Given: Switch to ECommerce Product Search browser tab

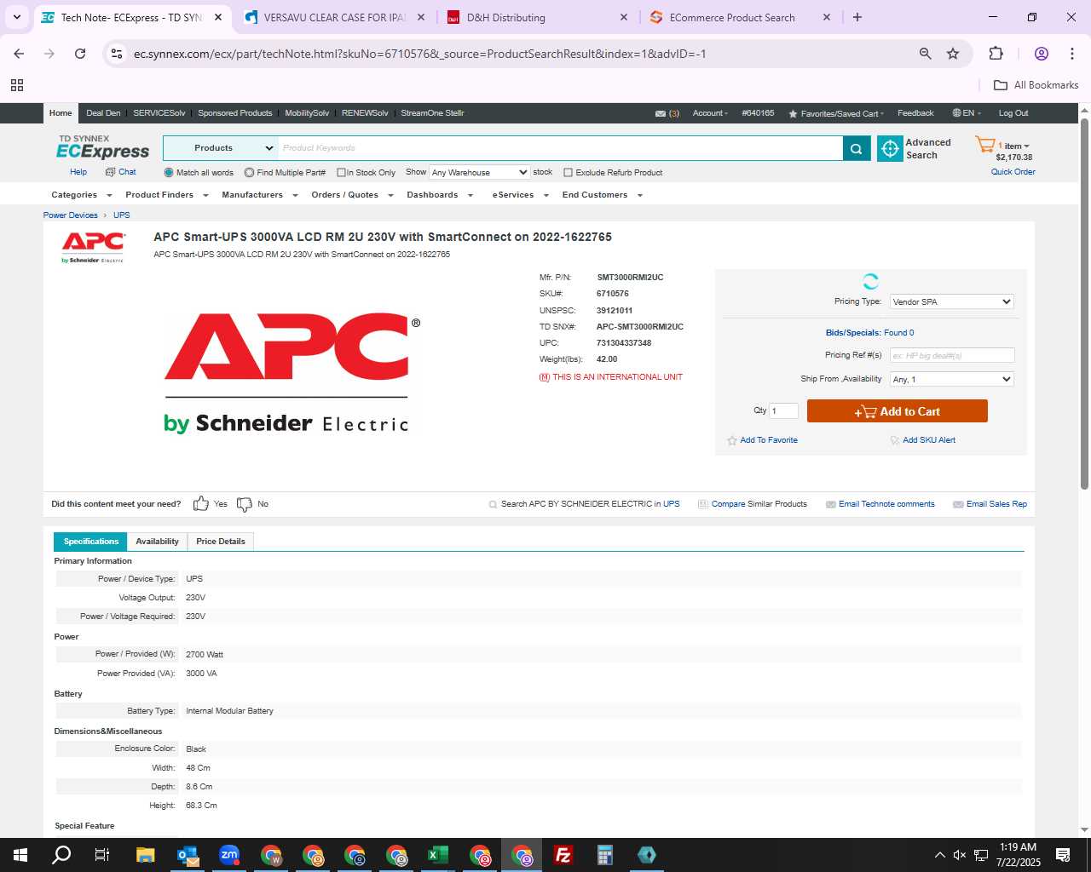Looking at the screenshot, I should [x=740, y=17].
